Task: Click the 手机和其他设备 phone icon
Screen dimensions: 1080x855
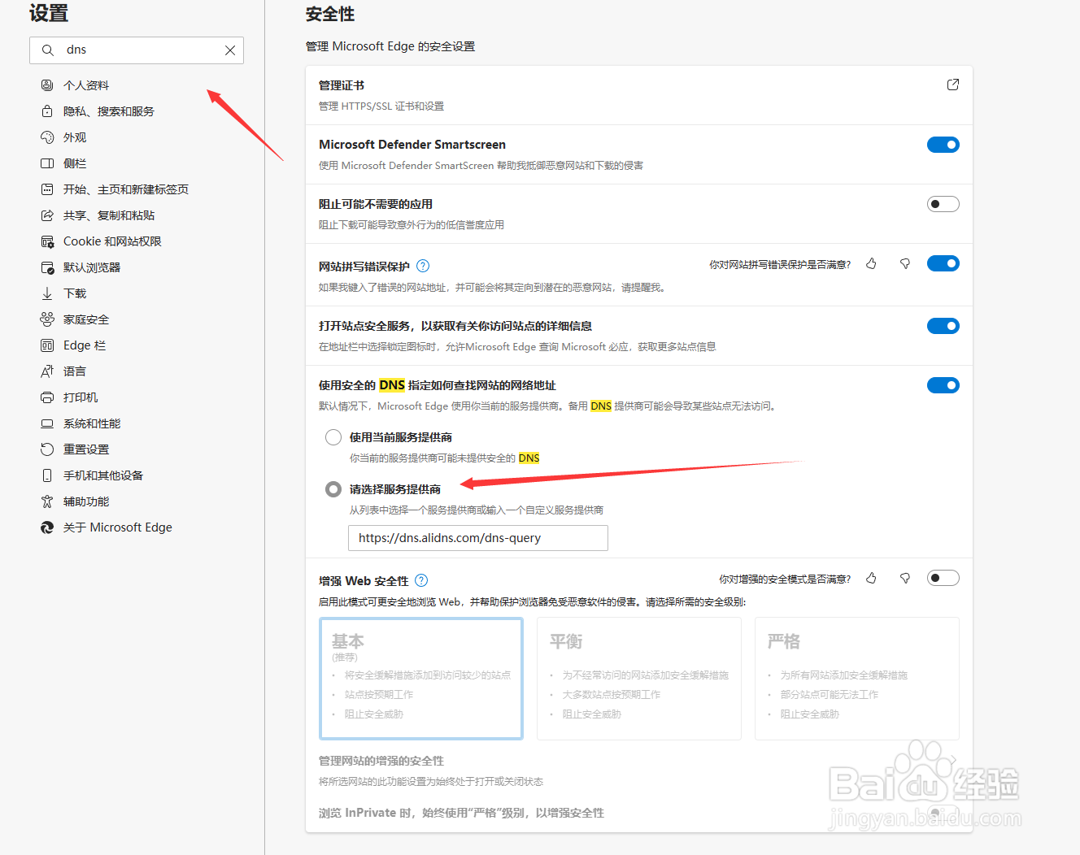Action: coord(47,475)
